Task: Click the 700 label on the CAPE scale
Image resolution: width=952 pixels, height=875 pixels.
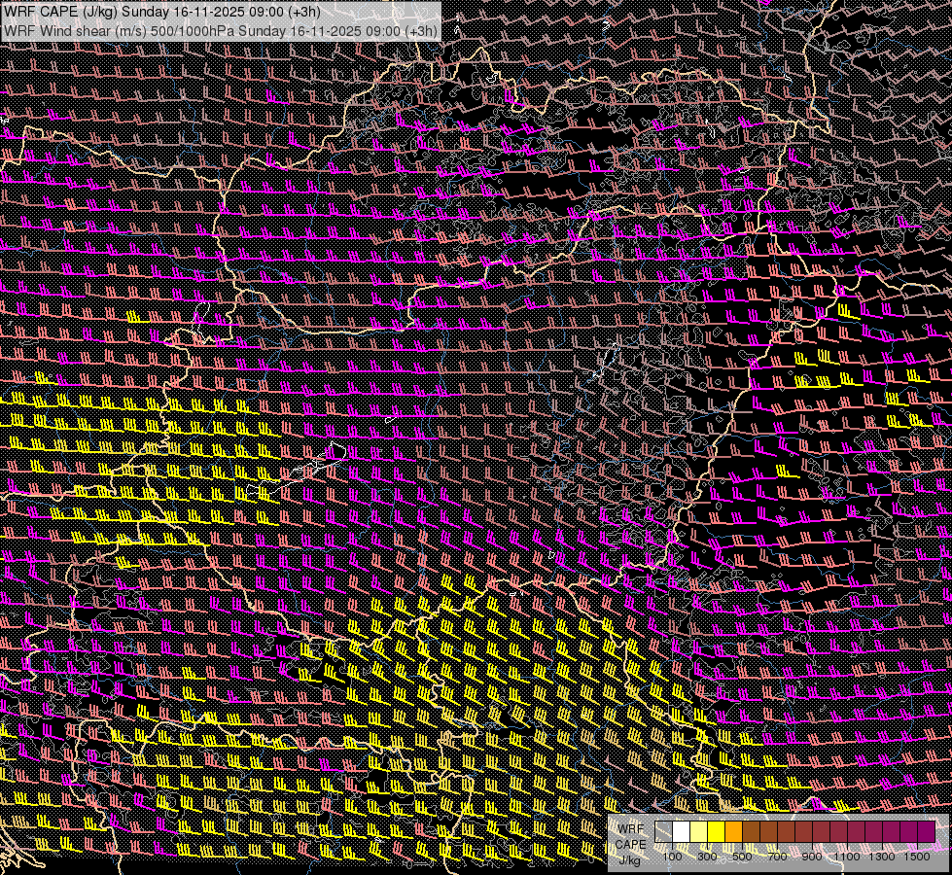Action: pyautogui.click(x=777, y=857)
